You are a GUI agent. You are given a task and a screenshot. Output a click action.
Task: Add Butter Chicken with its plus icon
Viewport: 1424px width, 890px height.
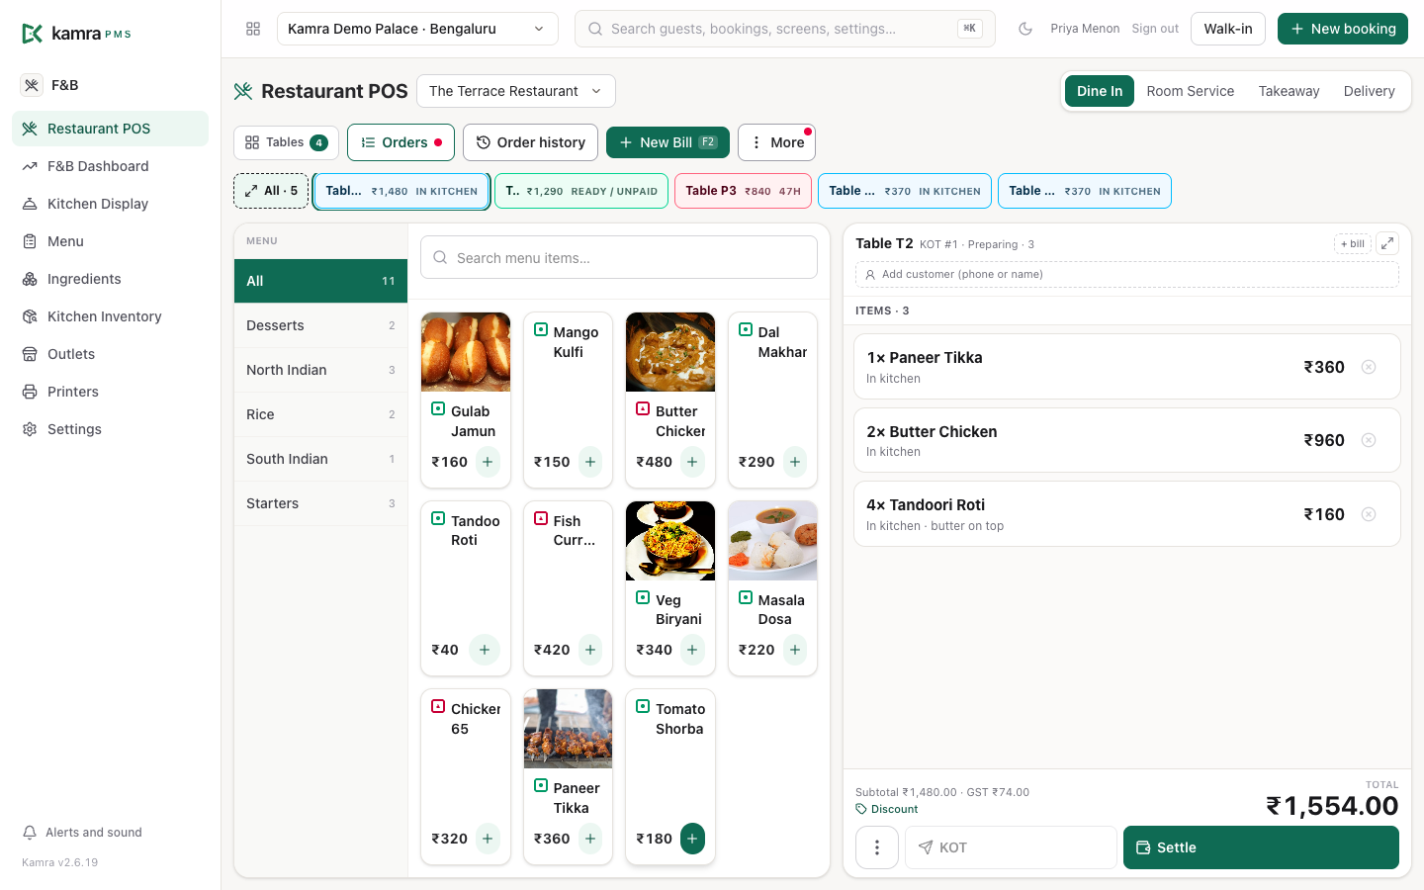[692, 462]
